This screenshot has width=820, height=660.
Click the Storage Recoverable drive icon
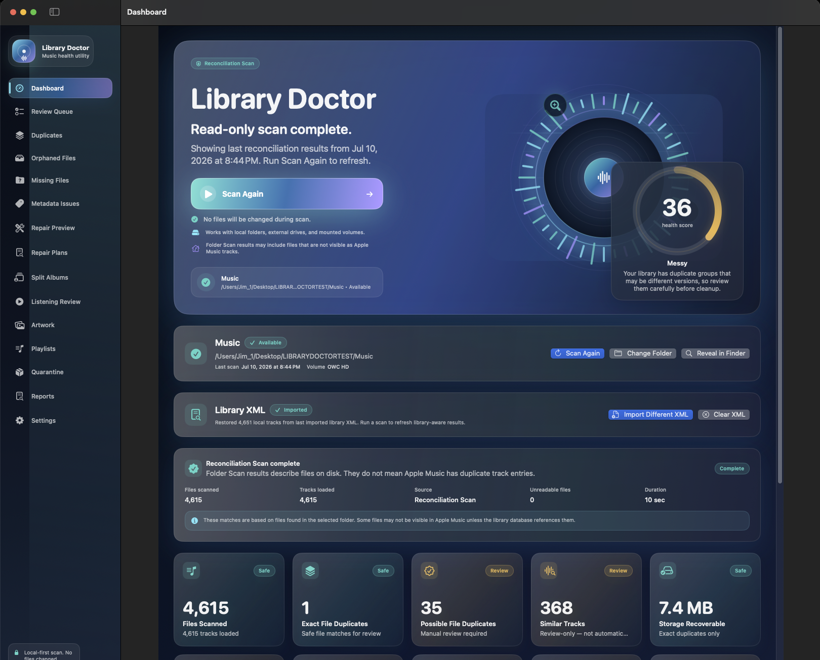[x=668, y=570]
